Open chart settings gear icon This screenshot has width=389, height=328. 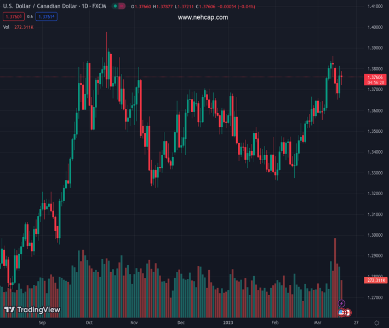[376, 323]
